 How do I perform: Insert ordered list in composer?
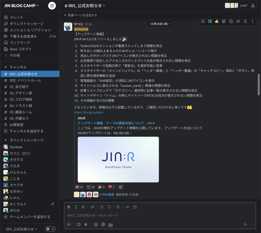pyautogui.click(x=102, y=207)
